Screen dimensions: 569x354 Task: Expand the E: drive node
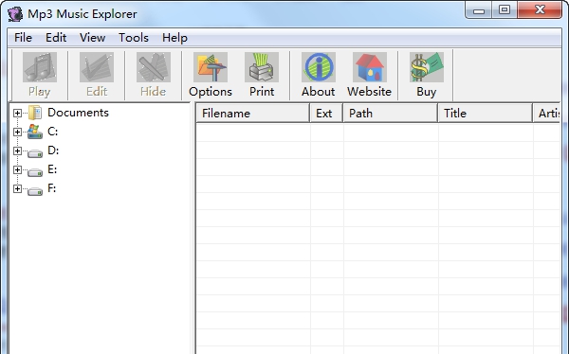coord(17,169)
